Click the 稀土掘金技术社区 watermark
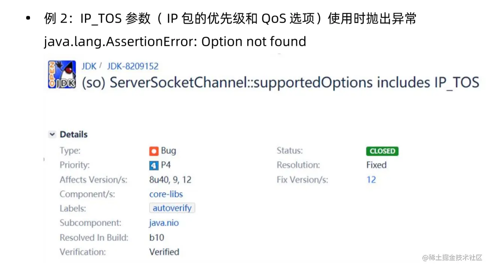 click(452, 257)
